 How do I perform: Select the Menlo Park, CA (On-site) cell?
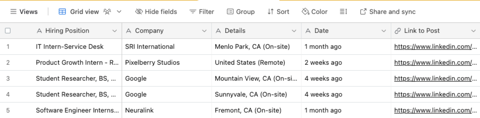[x=256, y=47]
